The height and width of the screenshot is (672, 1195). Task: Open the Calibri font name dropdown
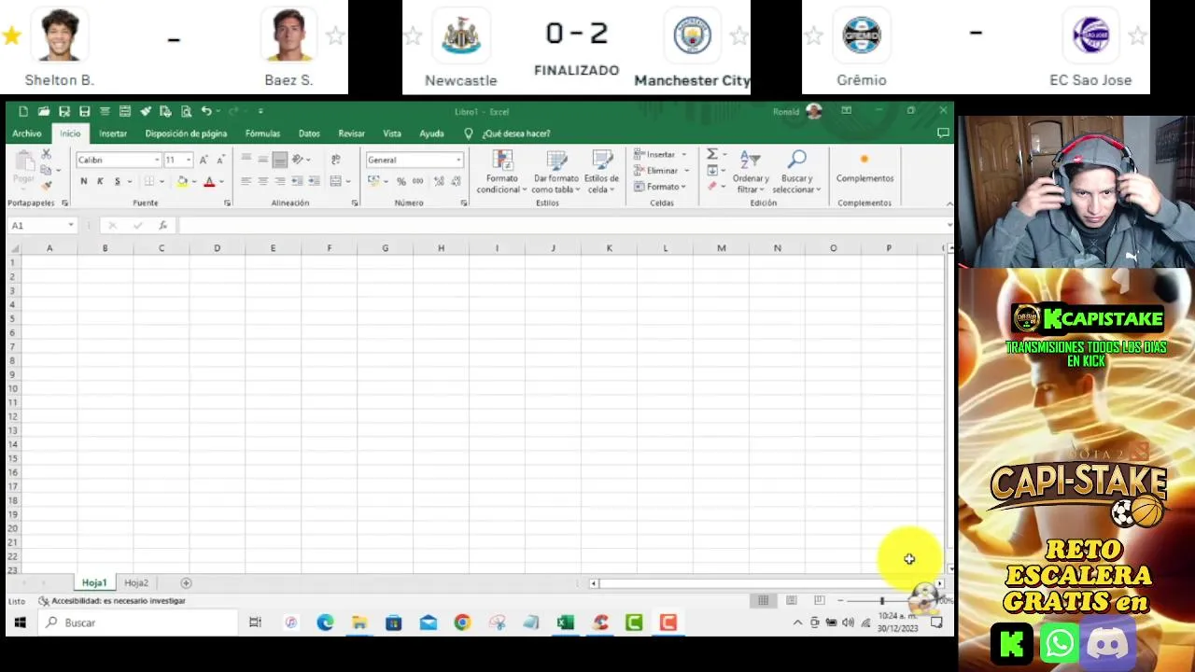[156, 160]
